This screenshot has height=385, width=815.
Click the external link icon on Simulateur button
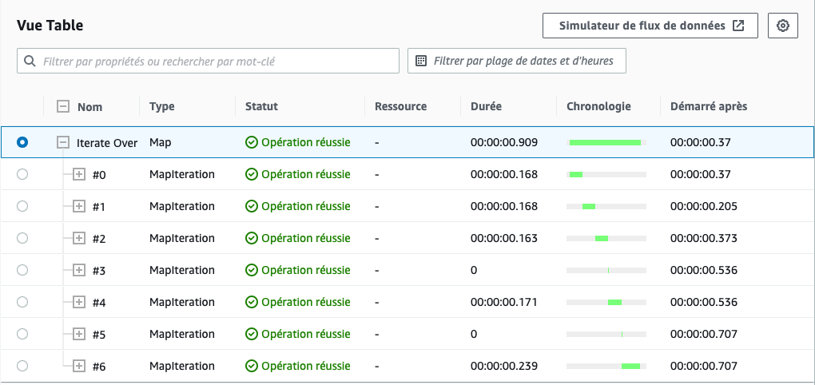point(738,26)
